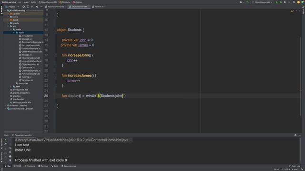This screenshot has width=305, height=171.
Task: Click Students breadcrumb in navigation bar
Action: [65, 2]
